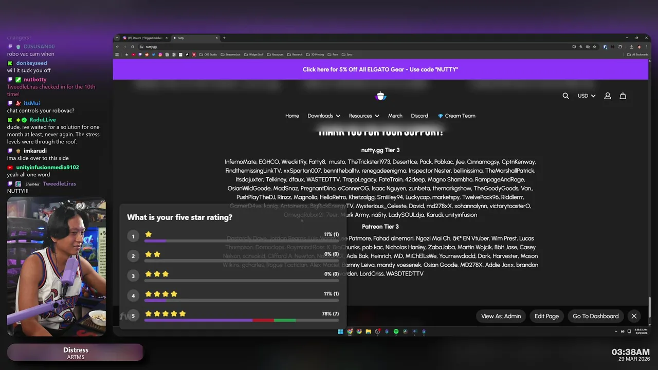Image resolution: width=658 pixels, height=370 pixels.
Task: Switch to the Discord browser tab
Action: 145,38
